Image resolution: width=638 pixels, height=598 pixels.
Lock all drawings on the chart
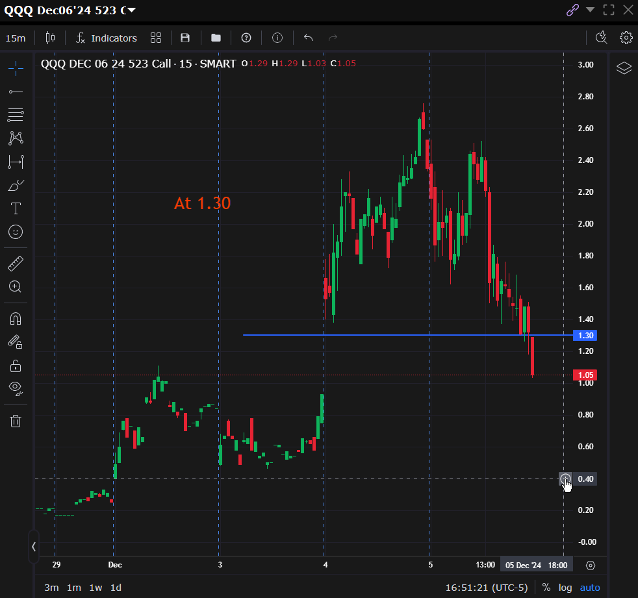click(16, 366)
